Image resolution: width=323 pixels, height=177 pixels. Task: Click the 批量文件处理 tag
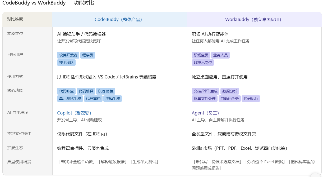pyautogui.click(x=205, y=99)
